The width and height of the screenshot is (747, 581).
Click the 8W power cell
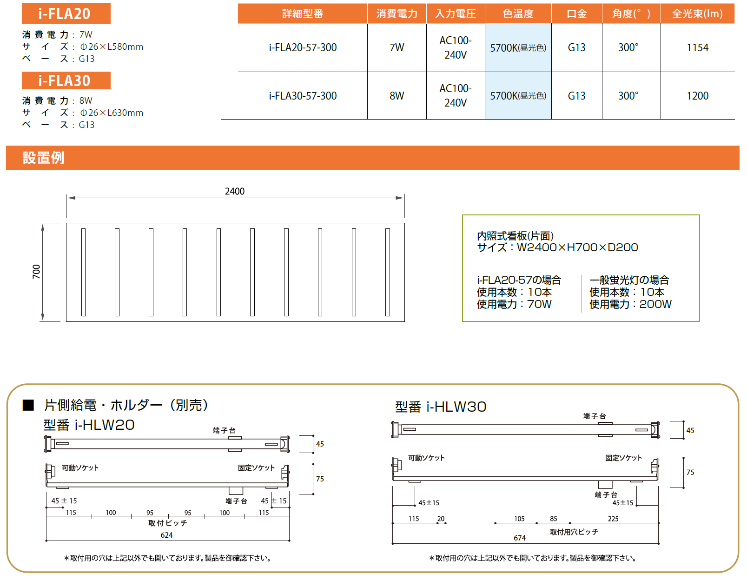tap(397, 96)
